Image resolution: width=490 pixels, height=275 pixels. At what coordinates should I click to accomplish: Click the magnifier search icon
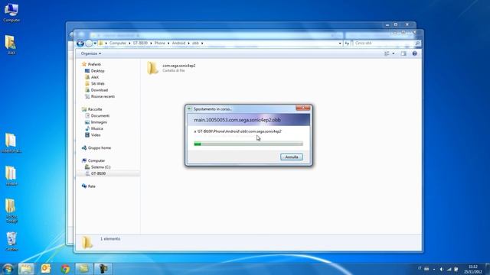coord(417,43)
